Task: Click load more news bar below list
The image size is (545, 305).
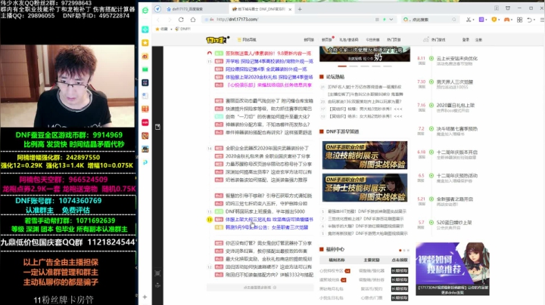Action: [260, 288]
